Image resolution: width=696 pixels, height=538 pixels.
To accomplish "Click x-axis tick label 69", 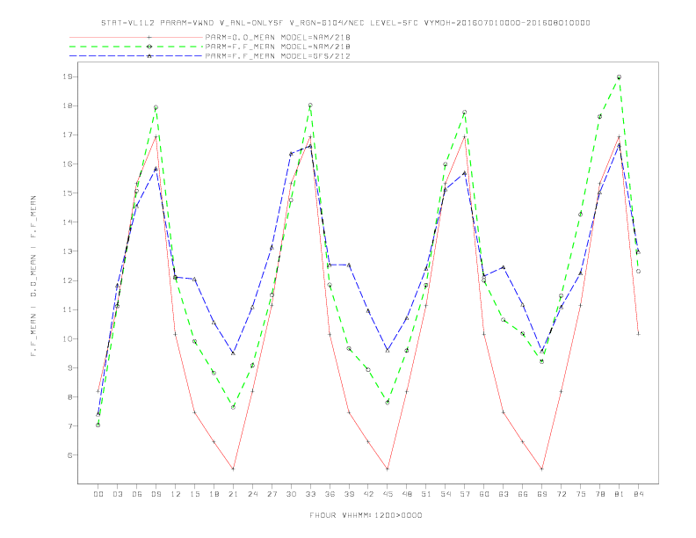I will [542, 494].
